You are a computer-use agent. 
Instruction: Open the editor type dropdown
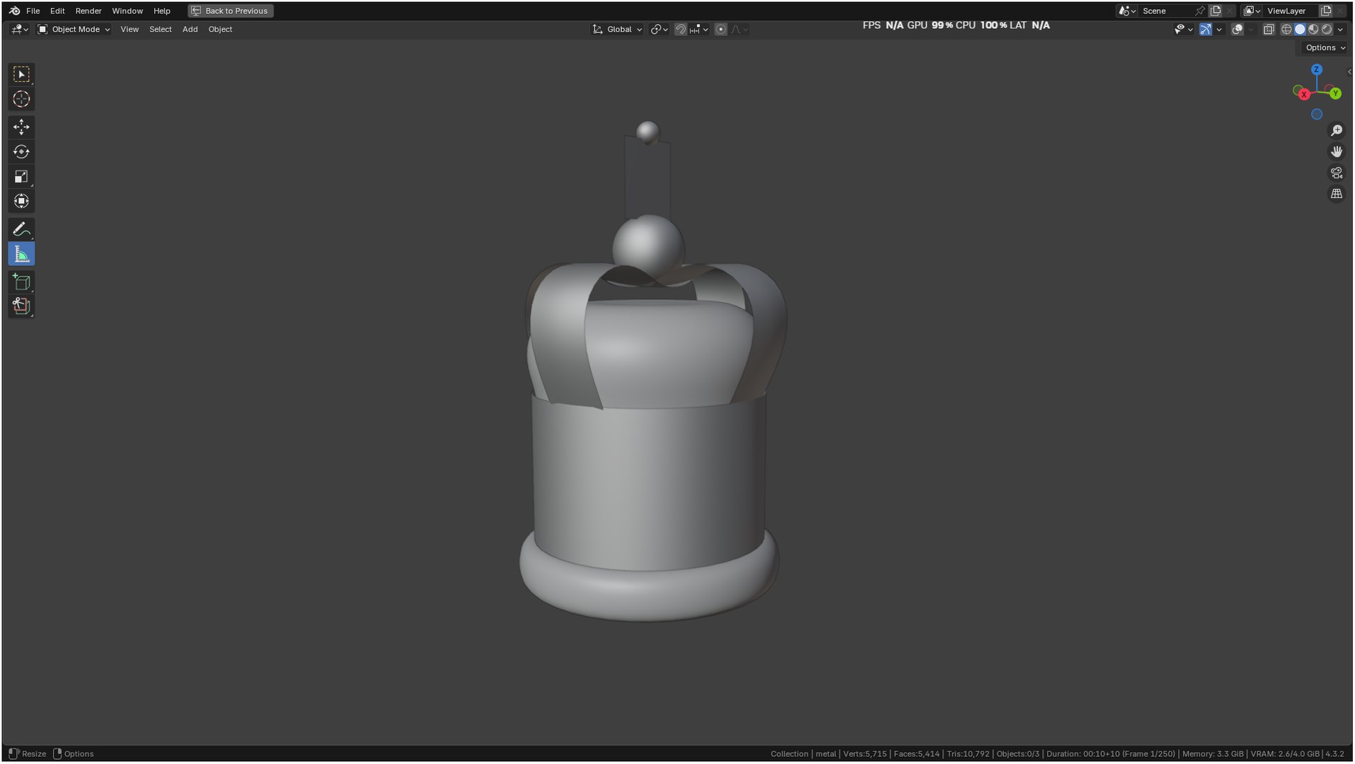coord(19,29)
